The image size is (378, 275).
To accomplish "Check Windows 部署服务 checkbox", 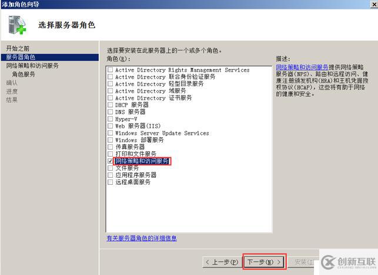I will [x=110, y=140].
